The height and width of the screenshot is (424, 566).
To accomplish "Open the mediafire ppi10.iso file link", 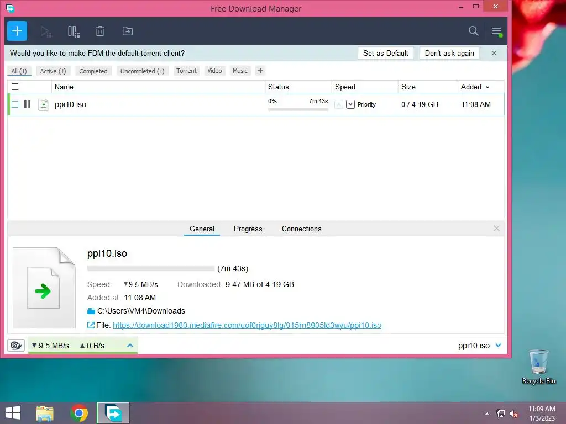I will pos(247,325).
